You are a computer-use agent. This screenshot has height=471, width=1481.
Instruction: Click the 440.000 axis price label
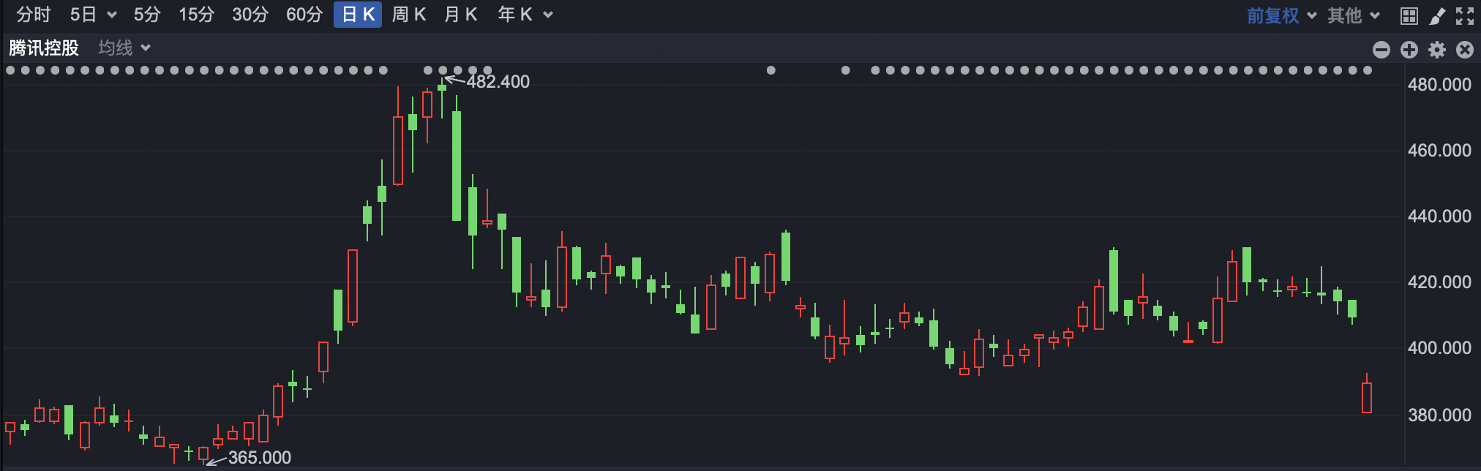pos(1439,216)
